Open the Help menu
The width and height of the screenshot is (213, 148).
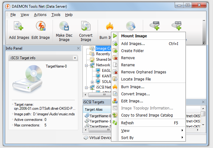click(69, 14)
